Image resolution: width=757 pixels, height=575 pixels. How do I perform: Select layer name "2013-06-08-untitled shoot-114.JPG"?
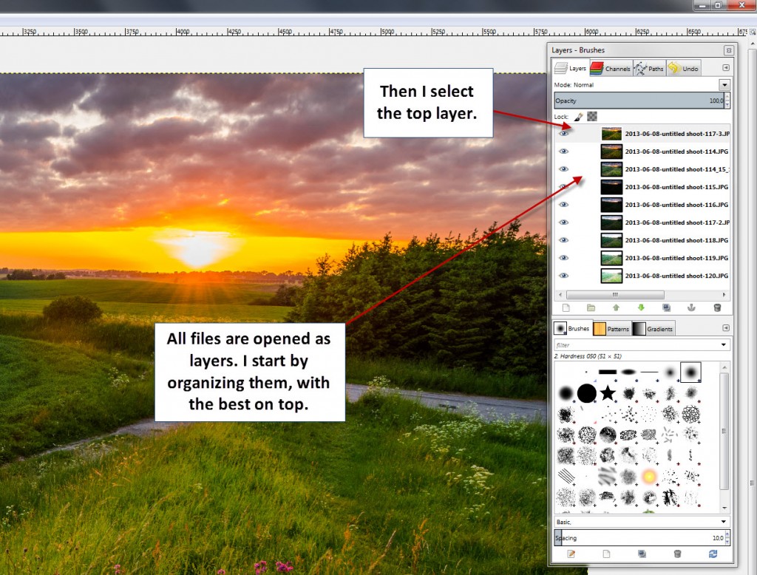(676, 152)
